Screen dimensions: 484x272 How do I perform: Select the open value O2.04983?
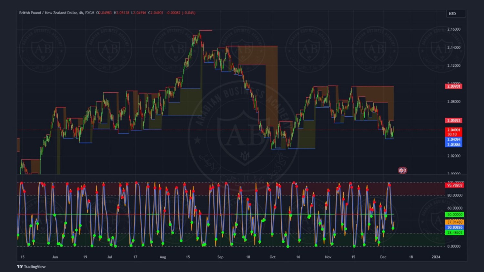[104, 13]
